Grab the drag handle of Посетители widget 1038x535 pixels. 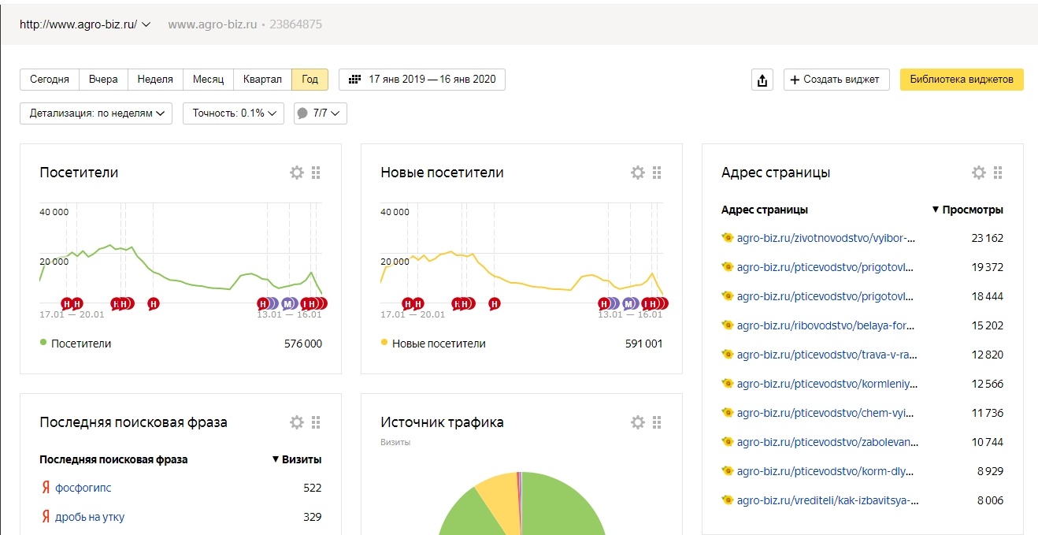click(316, 173)
